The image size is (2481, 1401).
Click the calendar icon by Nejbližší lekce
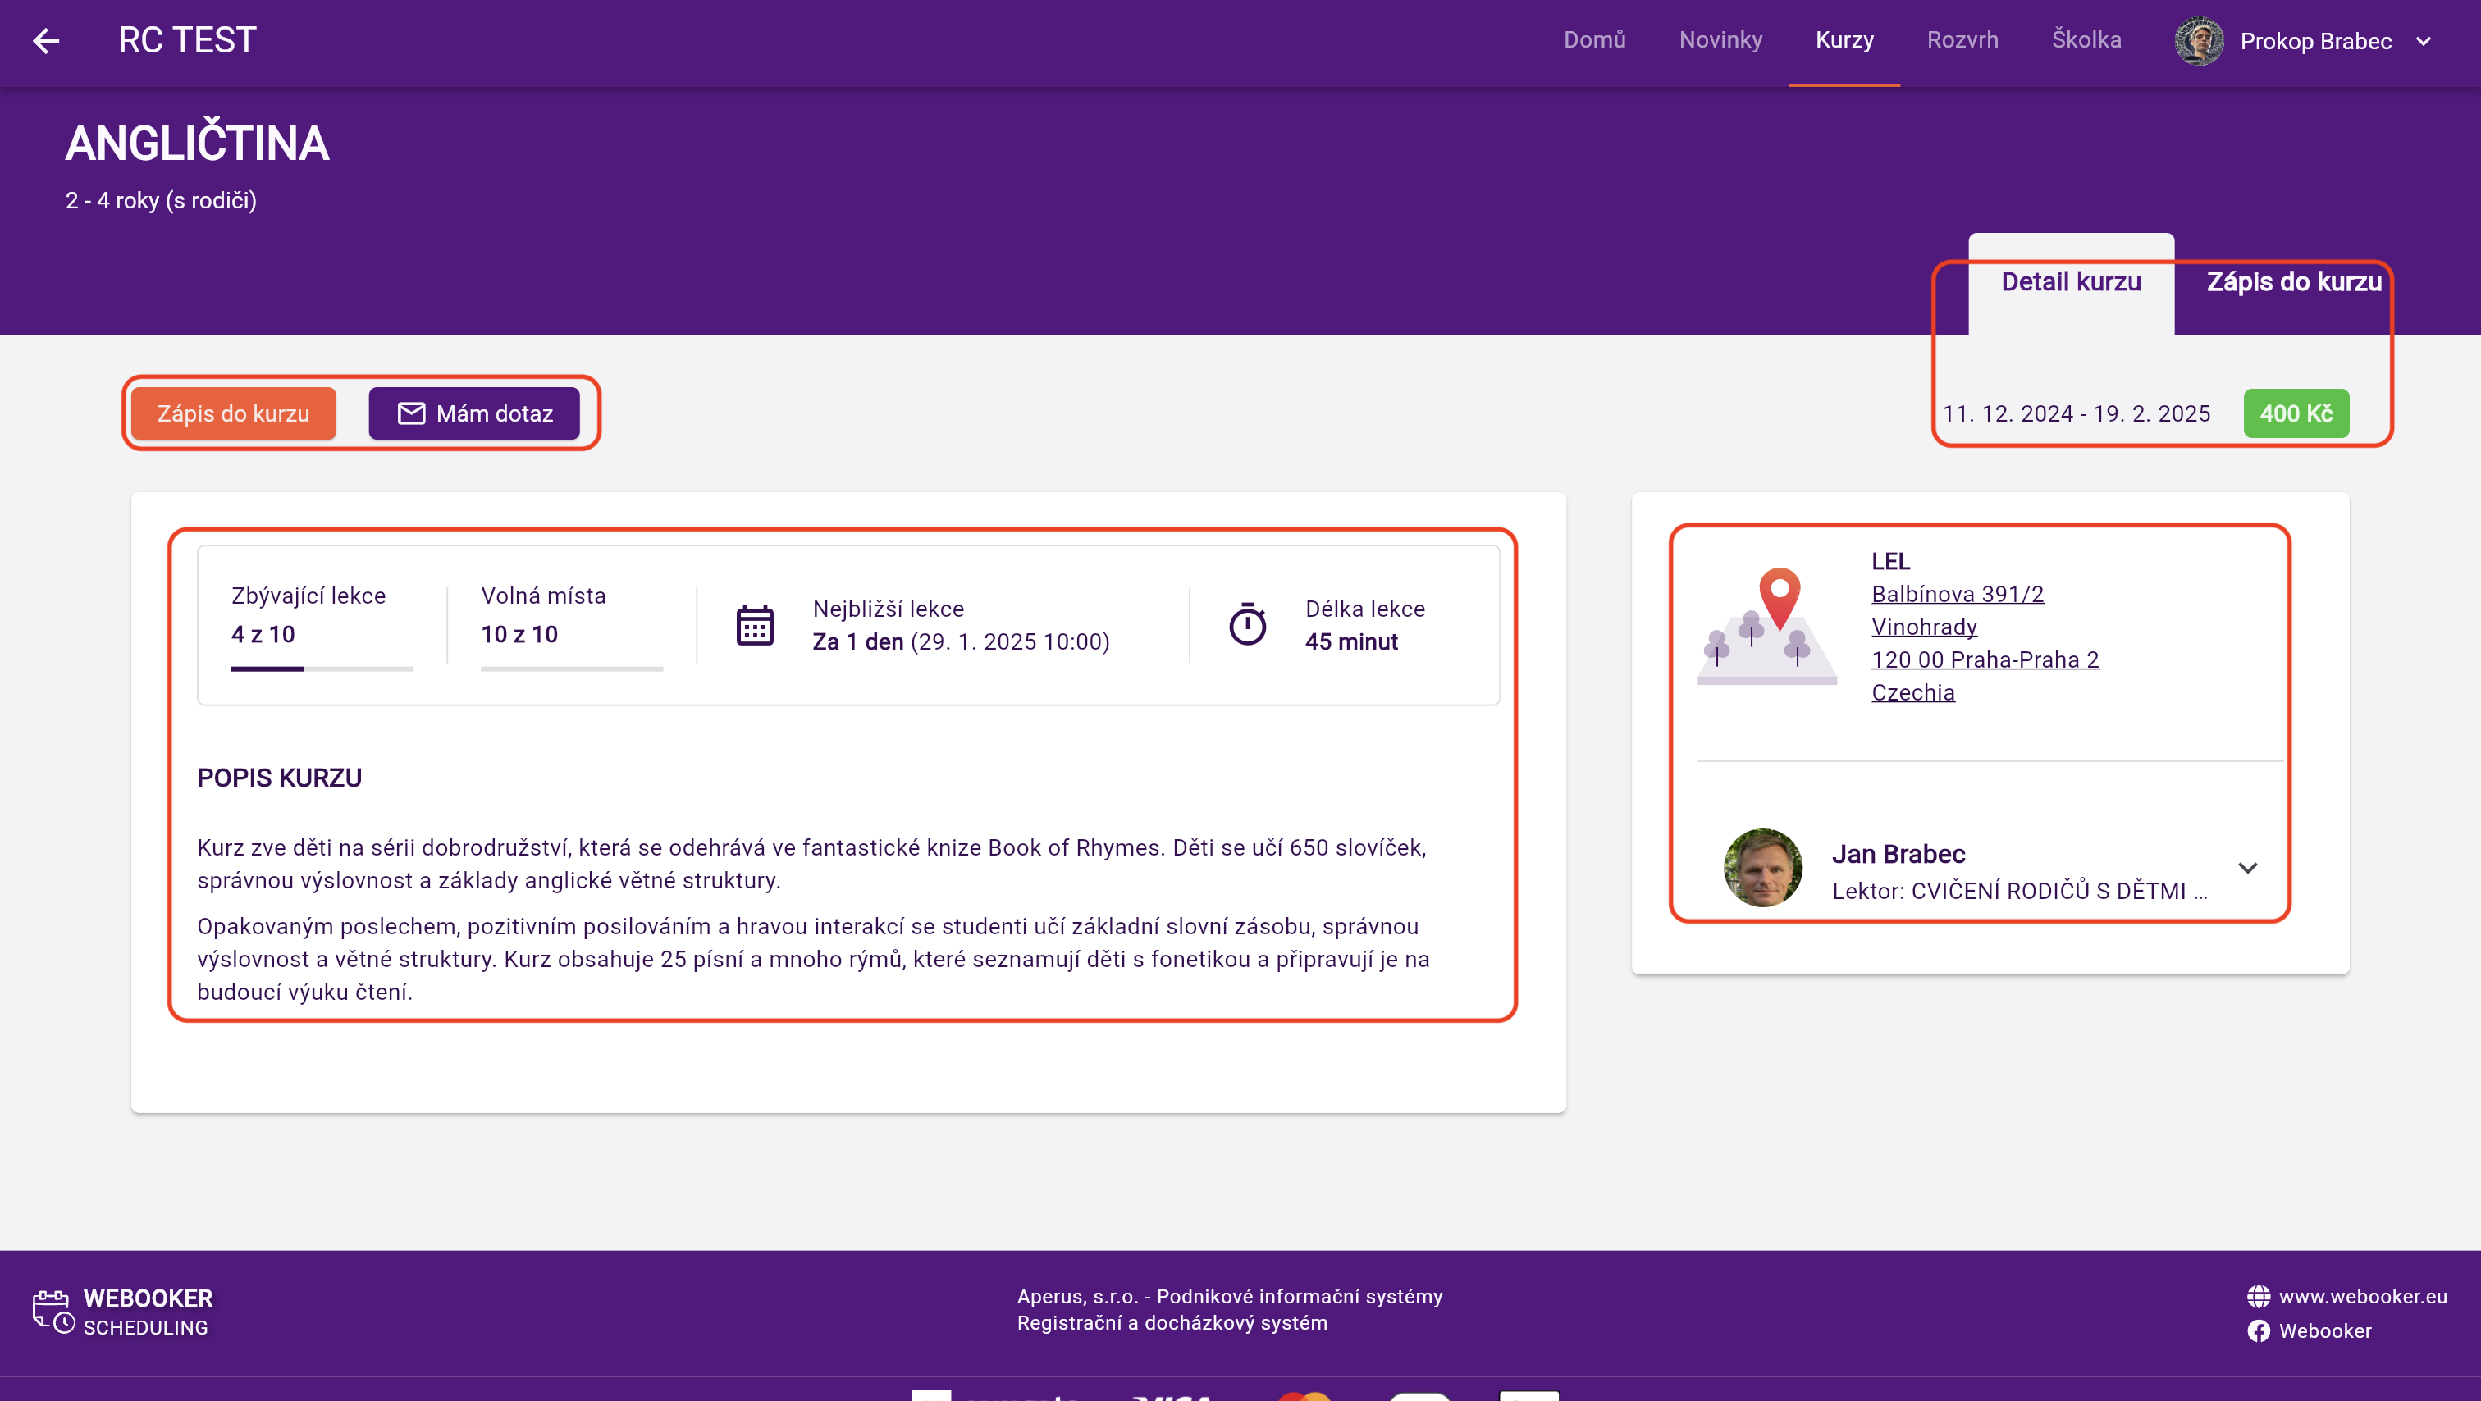tap(754, 626)
